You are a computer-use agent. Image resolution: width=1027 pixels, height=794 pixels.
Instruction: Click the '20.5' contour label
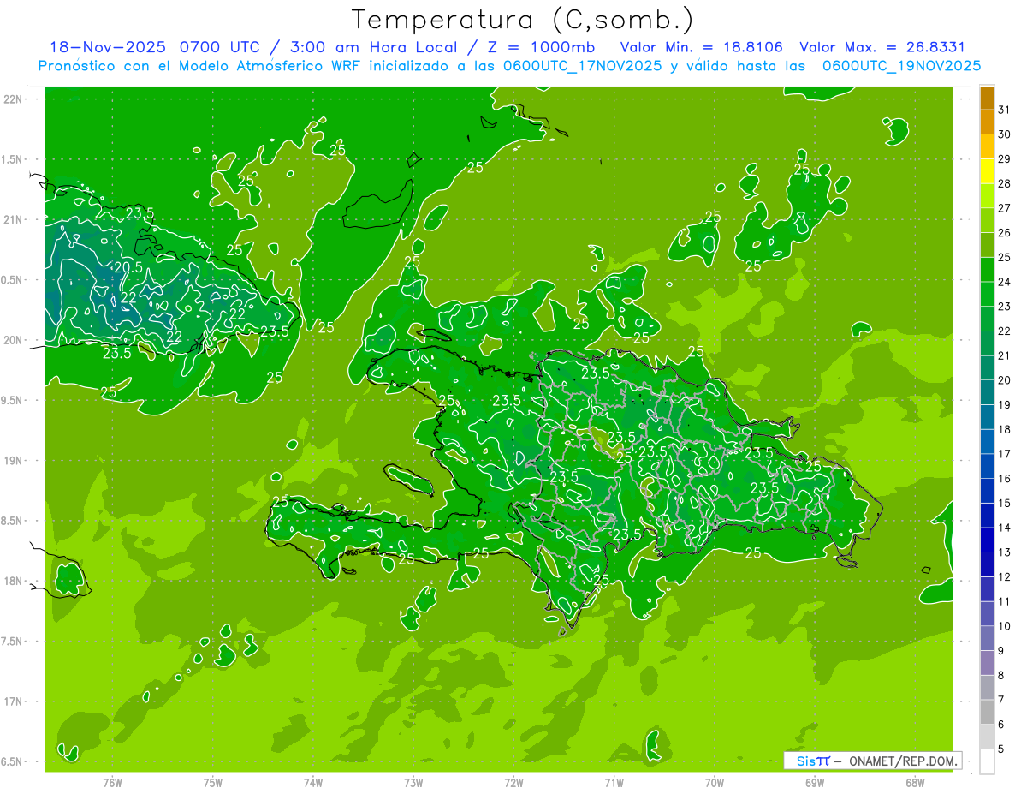point(128,266)
